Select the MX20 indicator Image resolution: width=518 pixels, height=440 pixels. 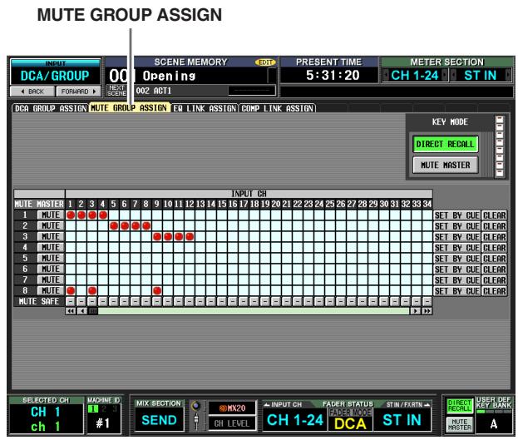click(x=232, y=408)
